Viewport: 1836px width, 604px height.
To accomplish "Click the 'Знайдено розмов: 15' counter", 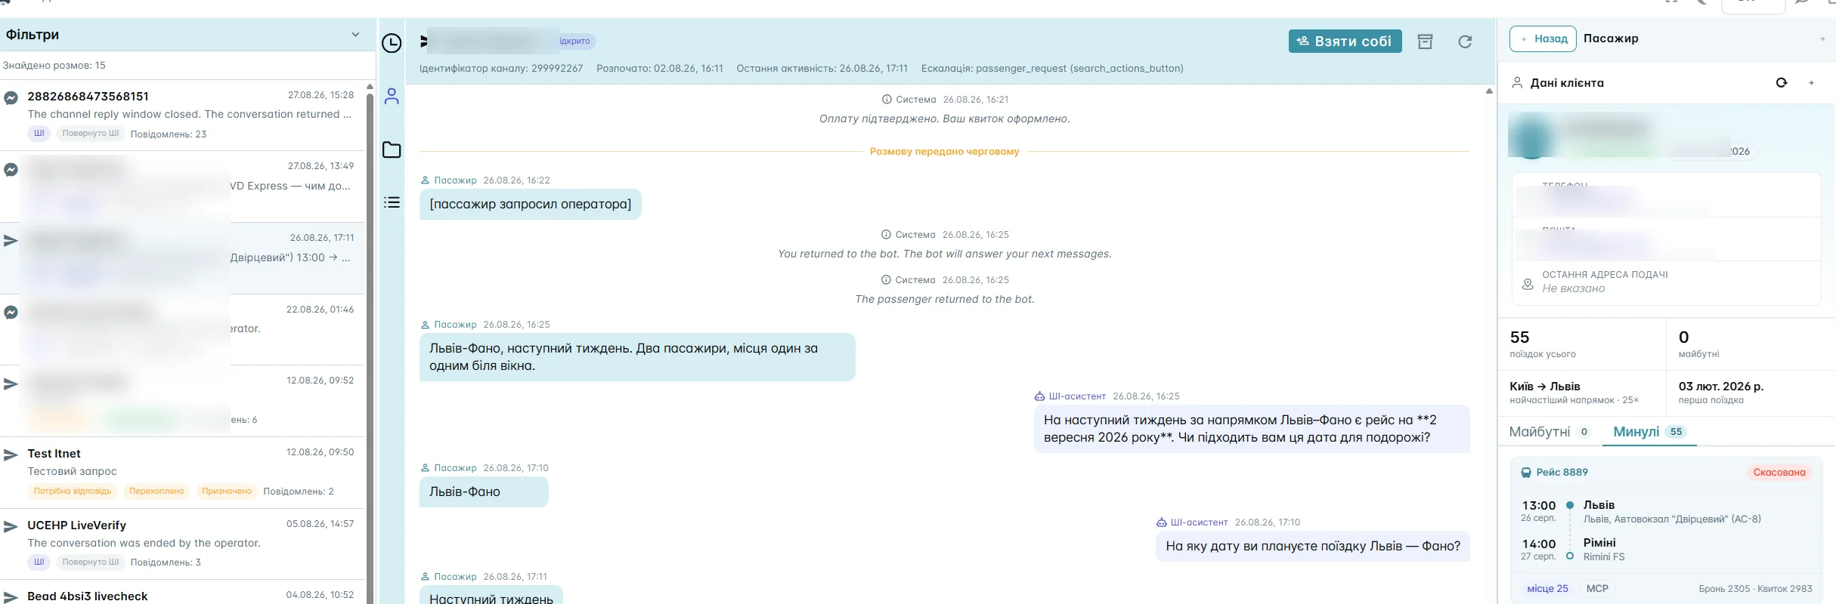I will pos(54,66).
